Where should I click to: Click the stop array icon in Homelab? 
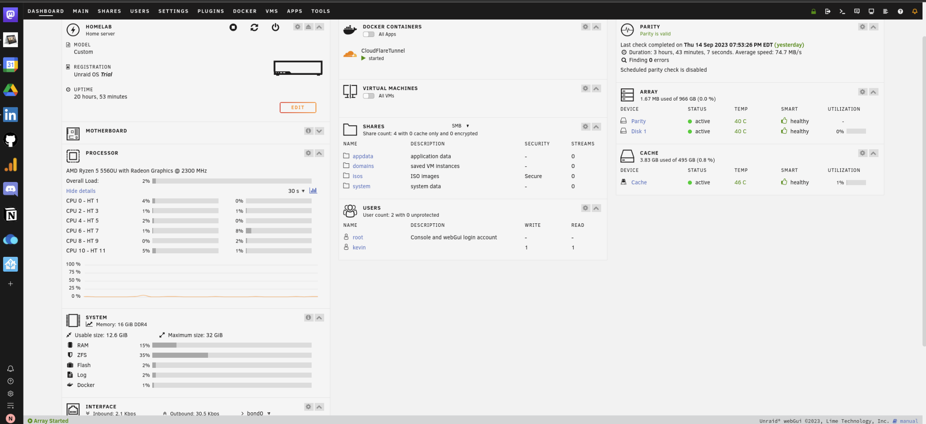coord(233,27)
